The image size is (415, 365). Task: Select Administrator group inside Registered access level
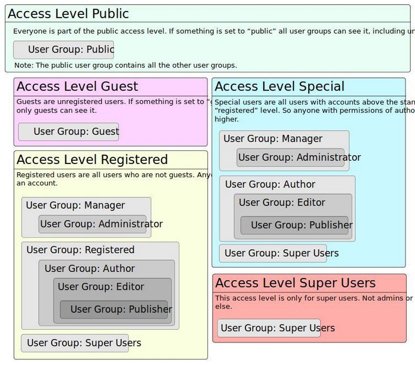pyautogui.click(x=93, y=224)
